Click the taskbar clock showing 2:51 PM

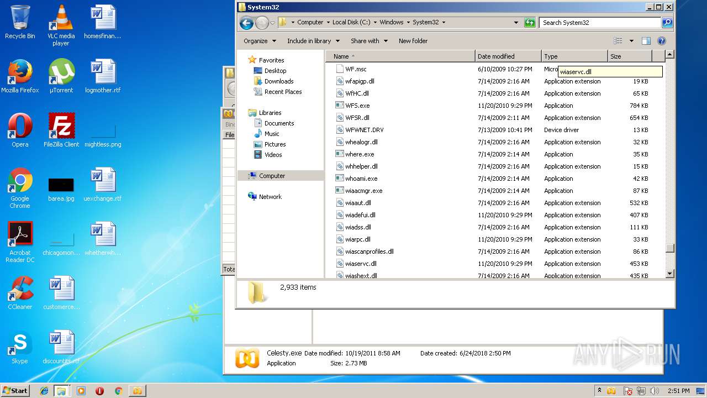tap(678, 391)
